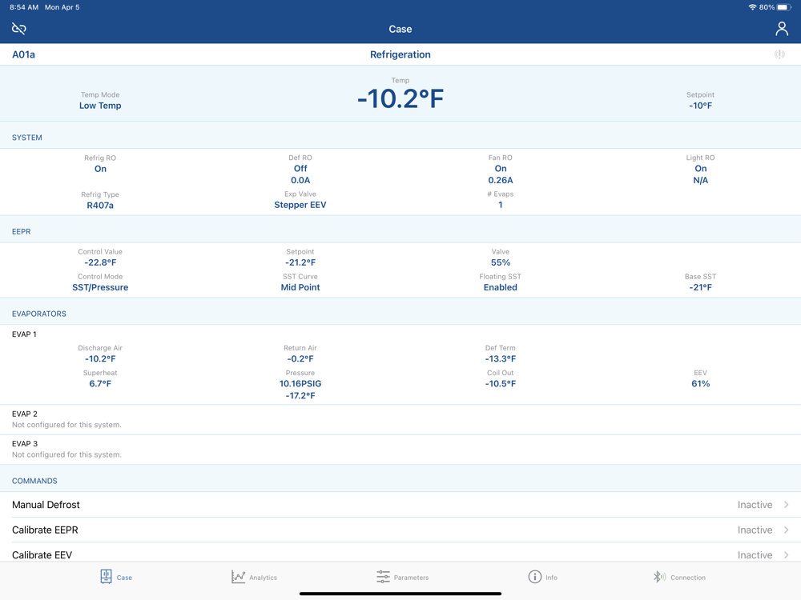801x600 pixels.
Task: Expand Manual Defrost chevron
Action: (x=787, y=505)
